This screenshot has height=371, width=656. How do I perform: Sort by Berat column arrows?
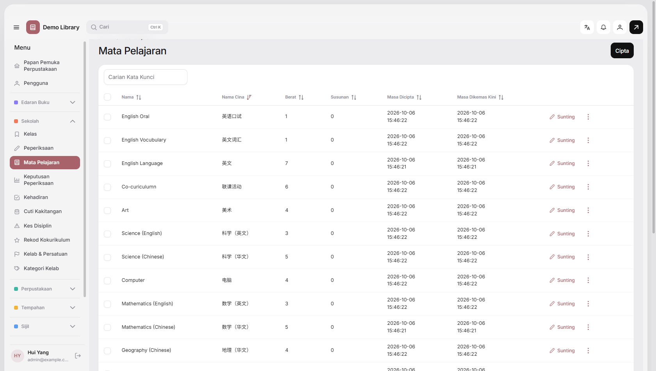coord(301,97)
